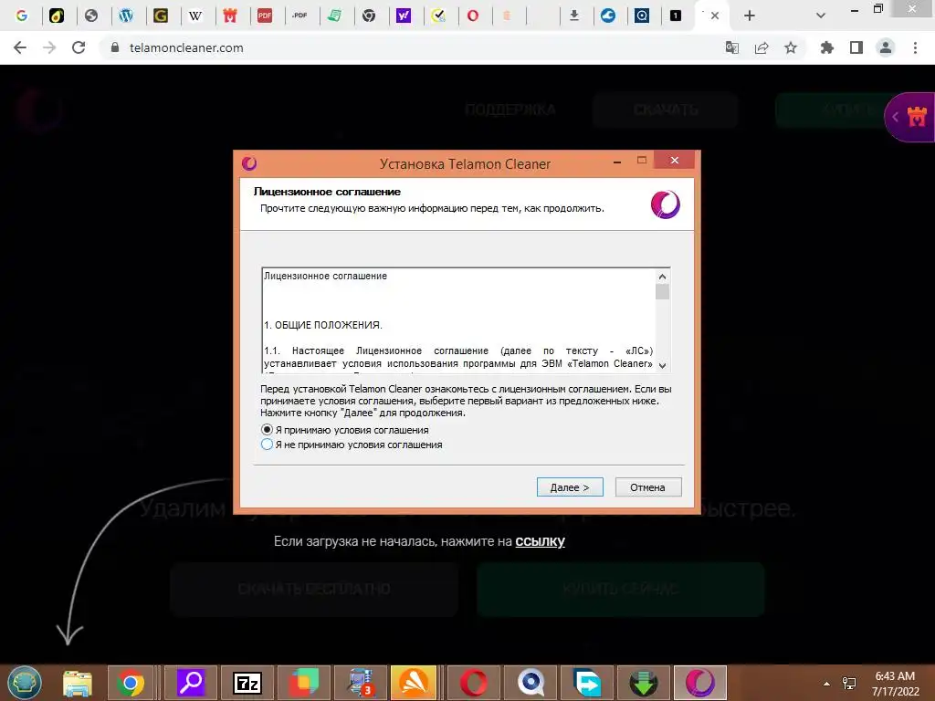Image resolution: width=935 pixels, height=701 pixels.
Task: Click the Telamon logo in installer header
Action: pyautogui.click(x=665, y=204)
